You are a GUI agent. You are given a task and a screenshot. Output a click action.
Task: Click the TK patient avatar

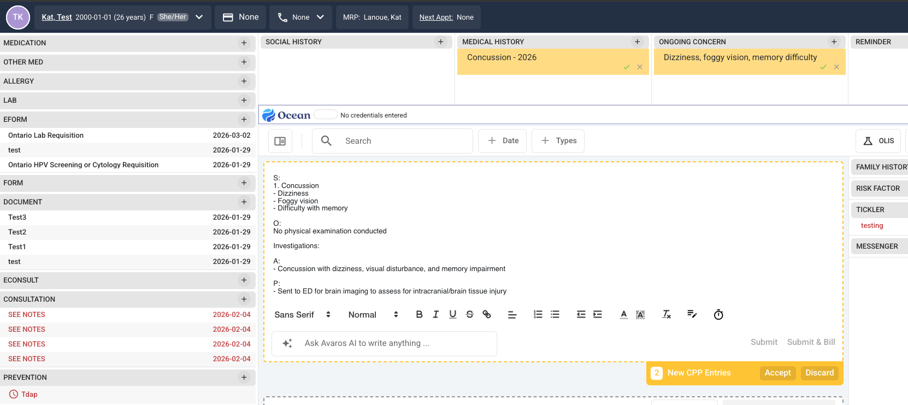(18, 17)
